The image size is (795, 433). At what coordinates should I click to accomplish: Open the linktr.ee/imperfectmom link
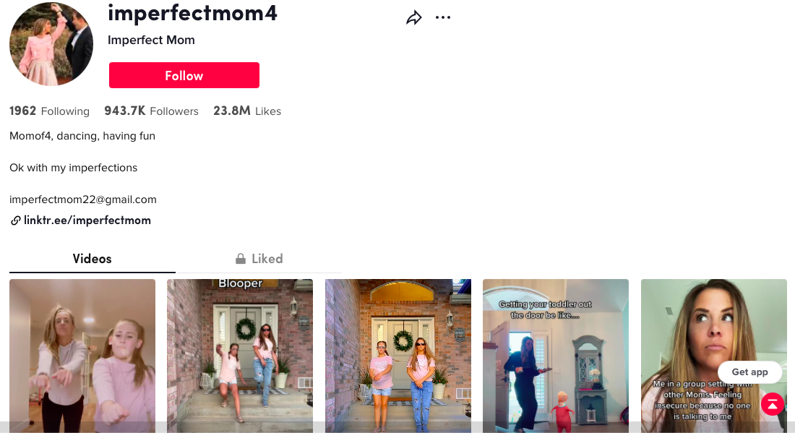point(87,220)
